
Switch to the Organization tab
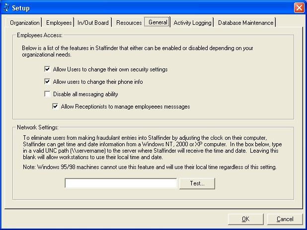25,23
